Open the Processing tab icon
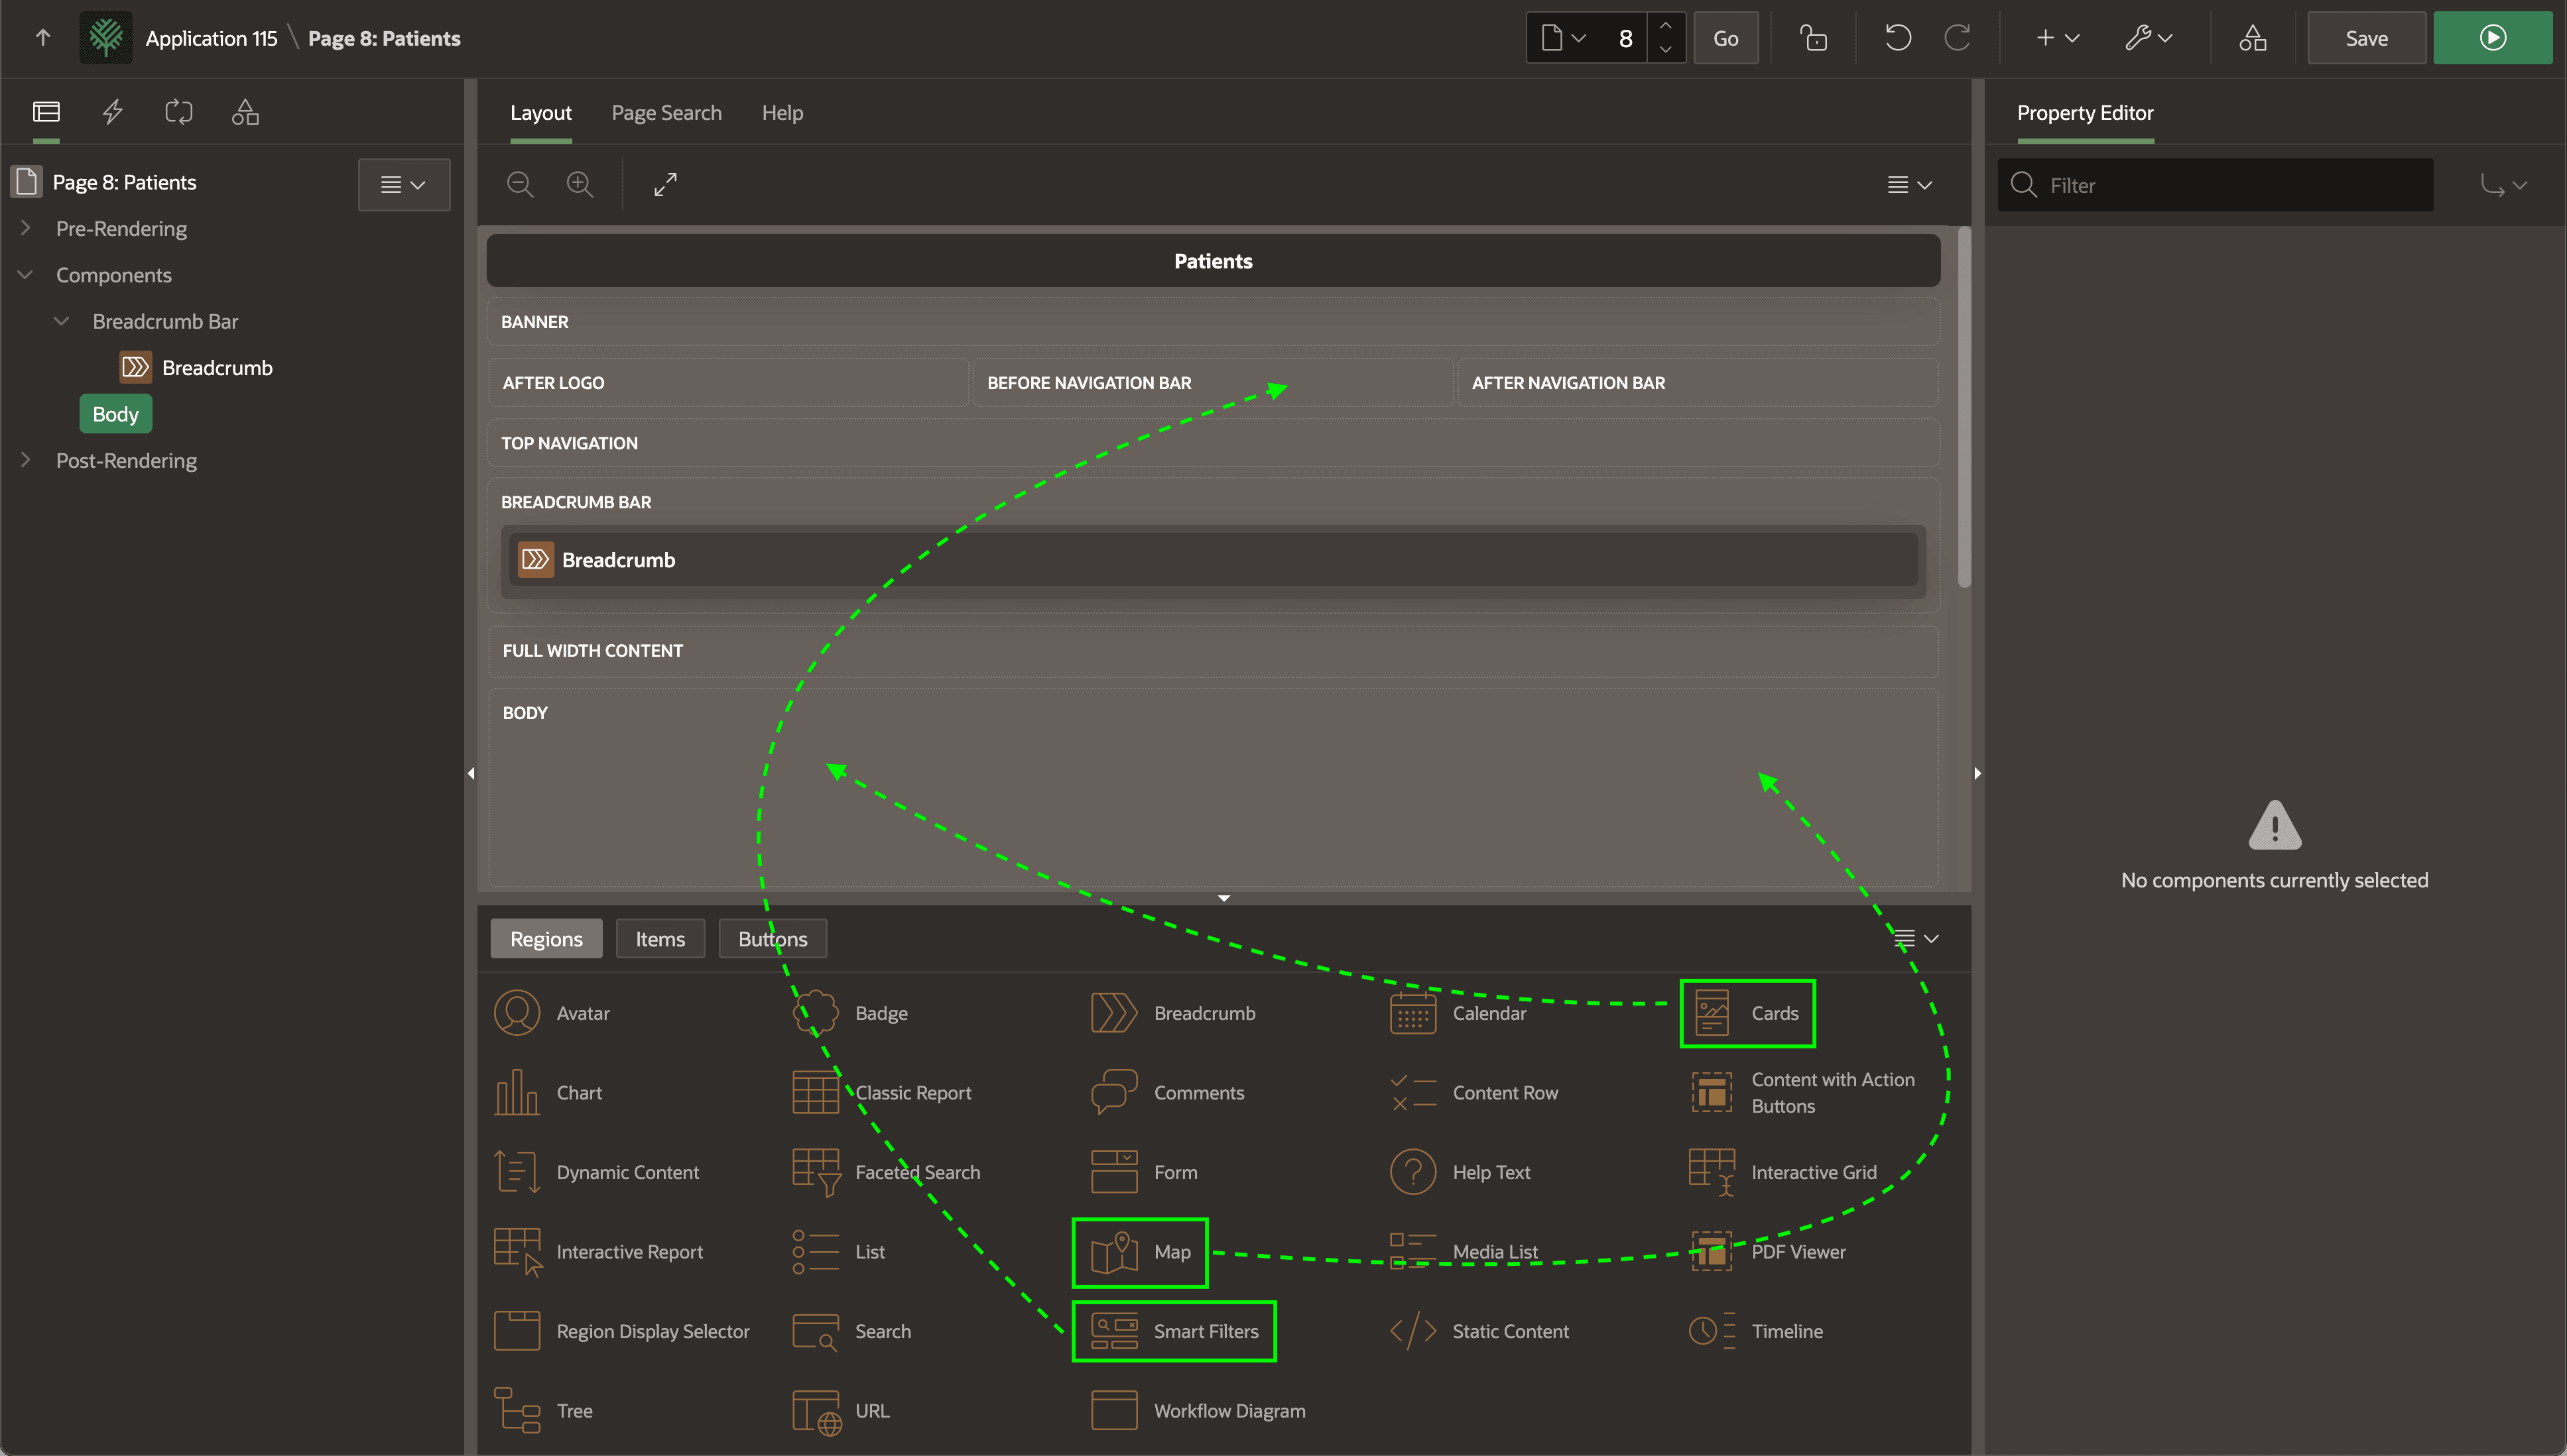This screenshot has height=1456, width=2567. point(179,112)
